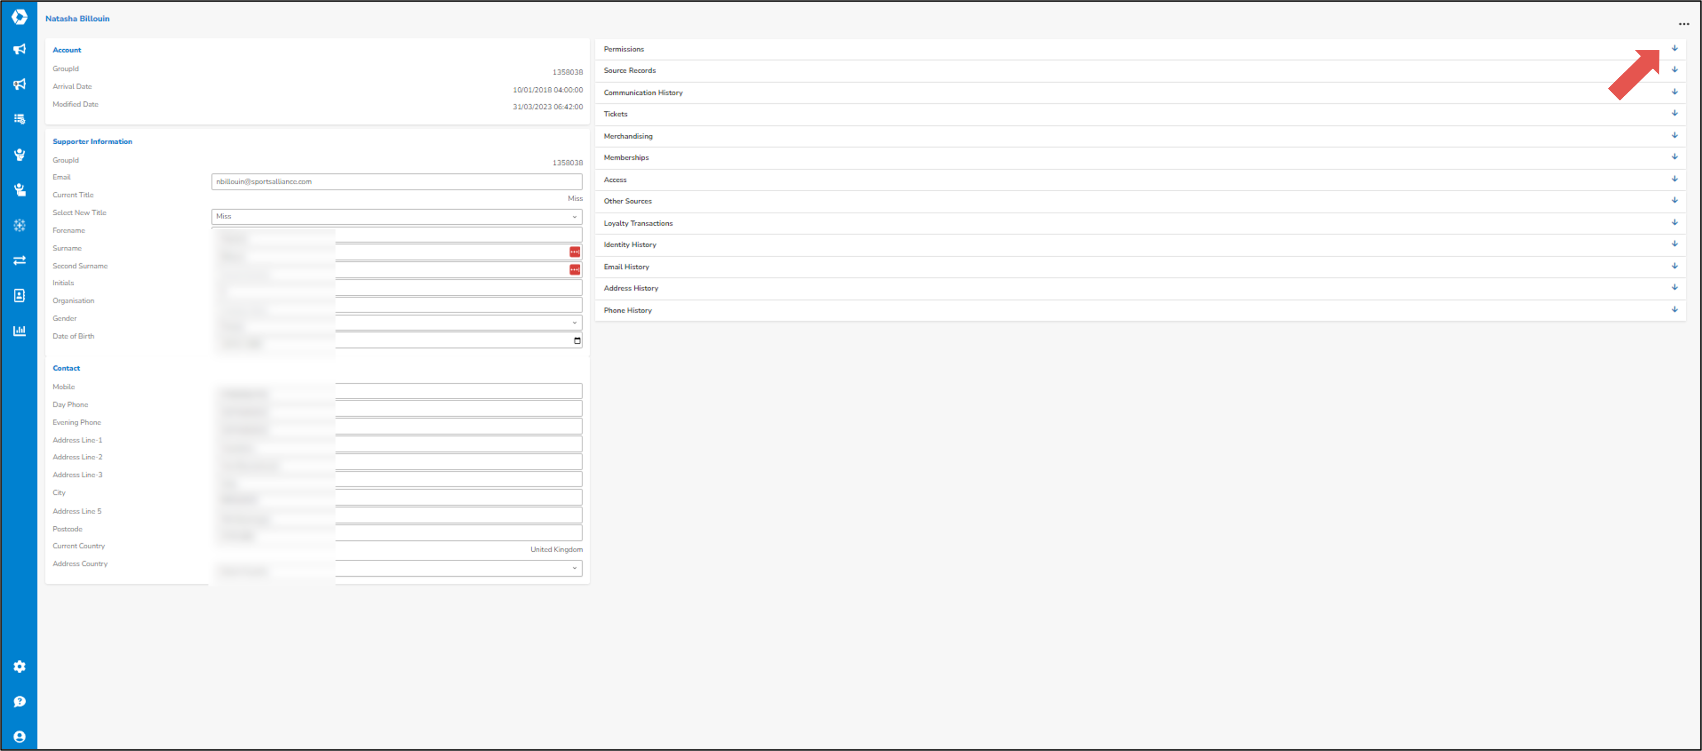Expand the Permissions section

[x=1675, y=47]
